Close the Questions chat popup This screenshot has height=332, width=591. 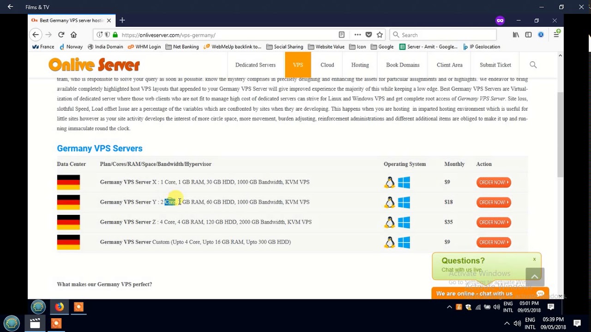[x=534, y=259]
